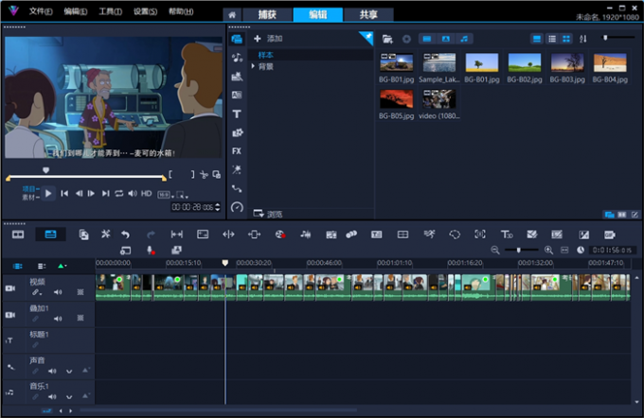The height and width of the screenshot is (418, 644).
Task: Open the 设置 menu
Action: 146,11
